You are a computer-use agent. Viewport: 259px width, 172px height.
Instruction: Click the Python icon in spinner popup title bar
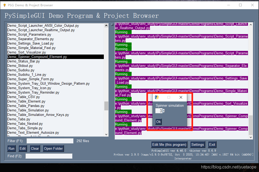click(157, 97)
